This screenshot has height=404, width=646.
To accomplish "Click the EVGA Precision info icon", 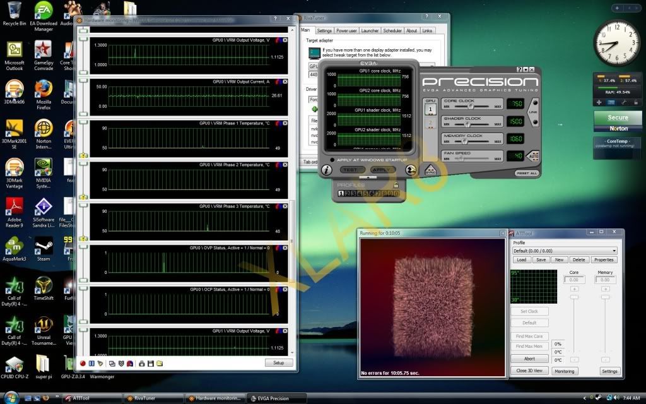I will point(326,170).
